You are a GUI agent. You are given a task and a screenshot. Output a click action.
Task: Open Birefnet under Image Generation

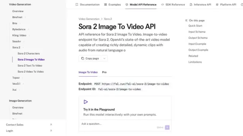point(17,113)
